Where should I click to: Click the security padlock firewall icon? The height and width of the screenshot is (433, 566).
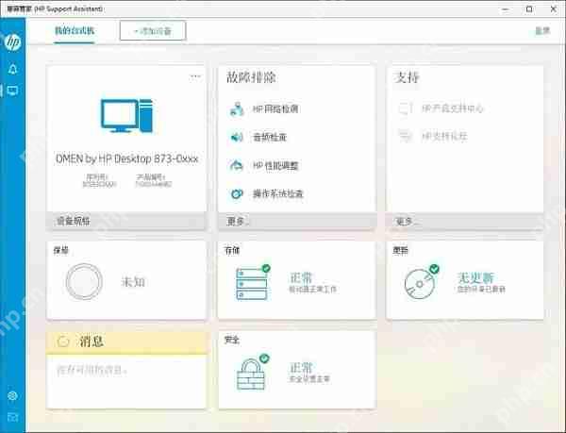coord(252,373)
